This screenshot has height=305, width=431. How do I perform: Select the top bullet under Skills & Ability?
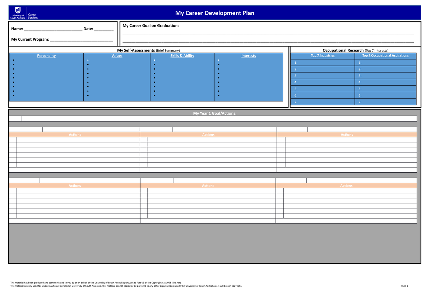point(154,60)
